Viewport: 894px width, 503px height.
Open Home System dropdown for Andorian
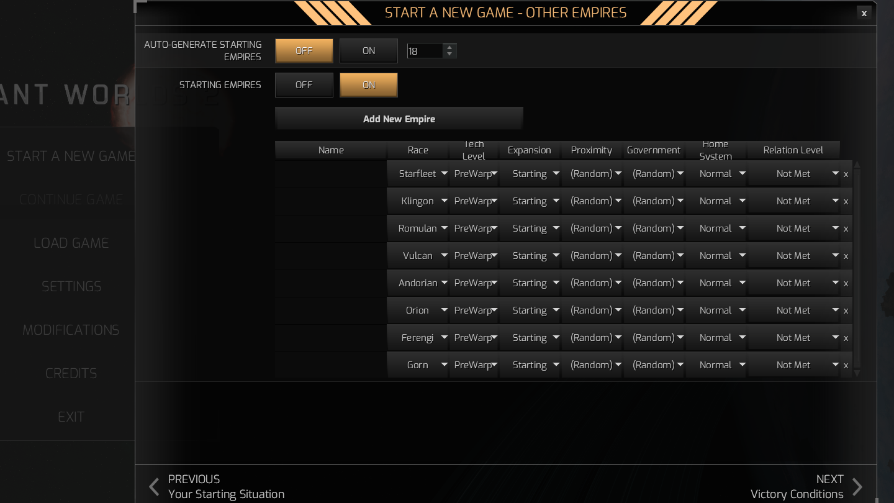tap(716, 283)
